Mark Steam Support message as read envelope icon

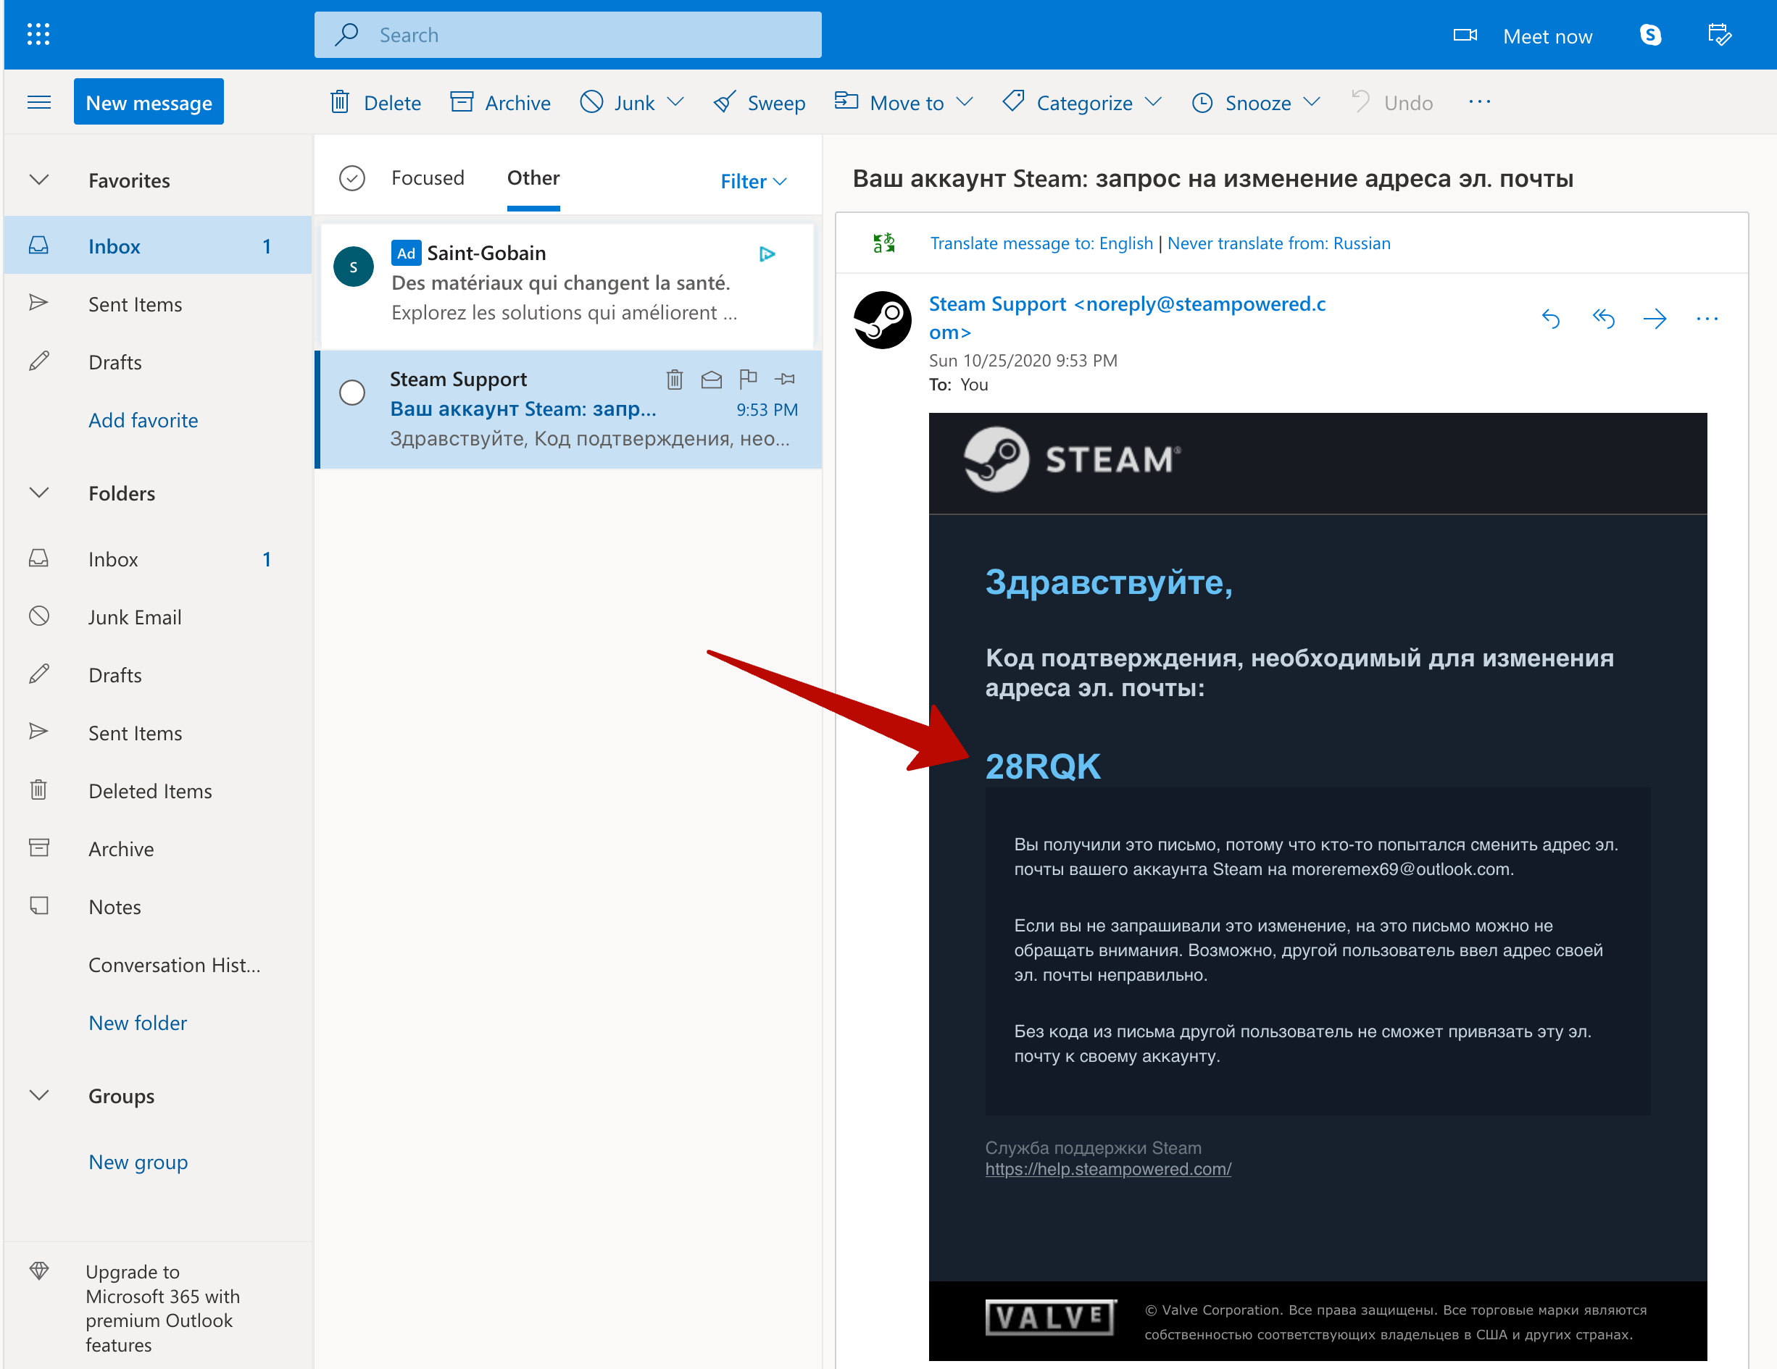pyautogui.click(x=711, y=379)
